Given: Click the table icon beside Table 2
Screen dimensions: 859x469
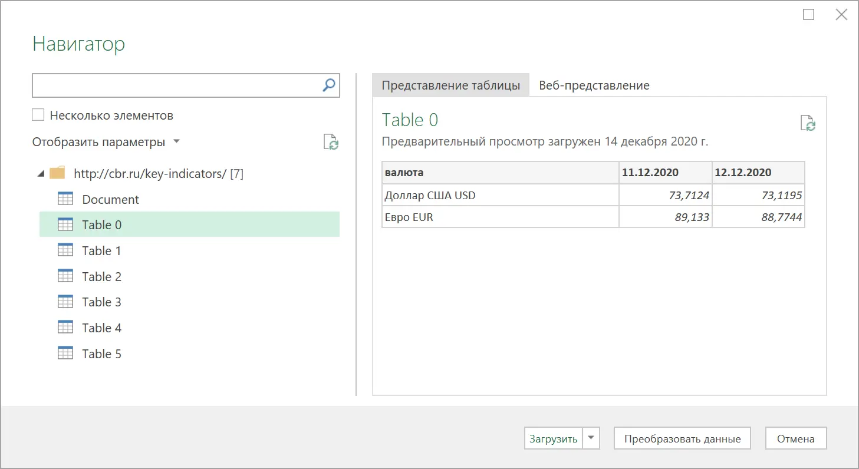Looking at the screenshot, I should pos(65,276).
